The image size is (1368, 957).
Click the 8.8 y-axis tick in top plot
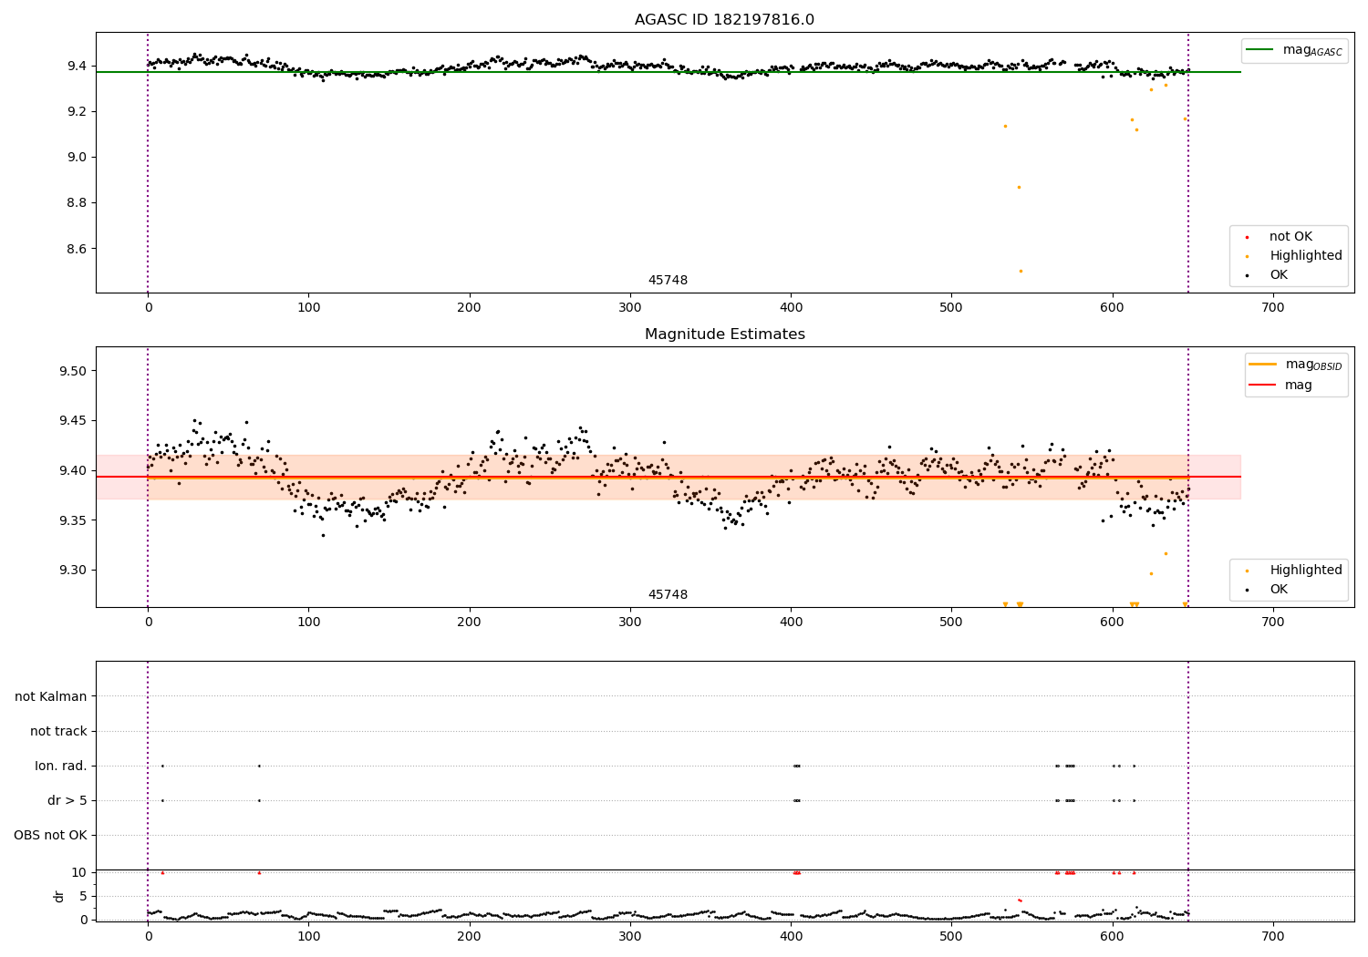click(77, 202)
